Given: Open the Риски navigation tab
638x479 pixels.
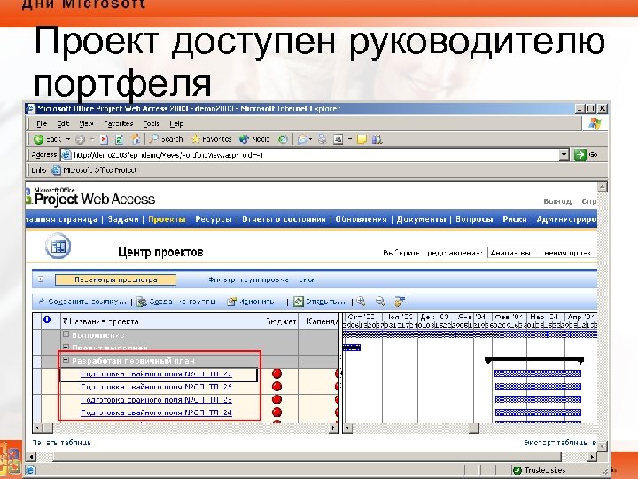Looking at the screenshot, I should tap(515, 219).
